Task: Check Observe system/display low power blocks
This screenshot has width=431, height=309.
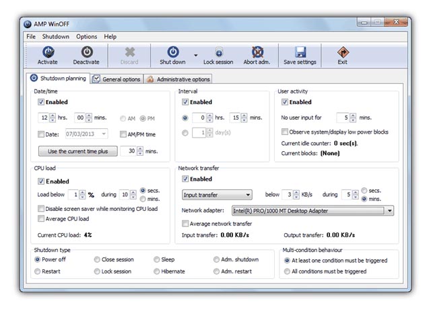Action: pyautogui.click(x=284, y=132)
